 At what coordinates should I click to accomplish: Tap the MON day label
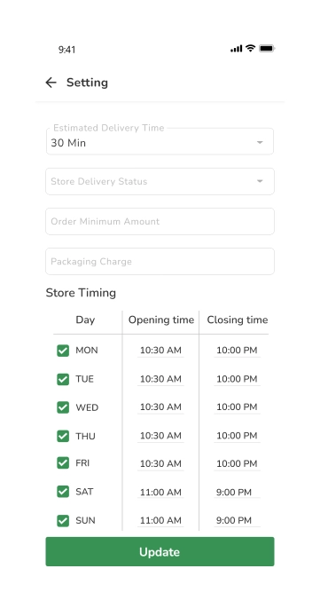(87, 351)
